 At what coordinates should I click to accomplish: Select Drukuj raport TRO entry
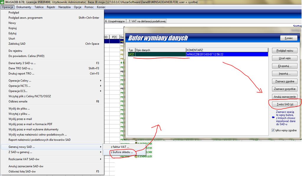pos(52,73)
